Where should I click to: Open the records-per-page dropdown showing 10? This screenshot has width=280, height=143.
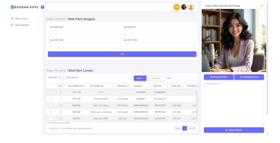[61, 77]
